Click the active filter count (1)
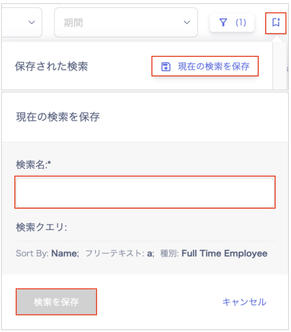 pyautogui.click(x=241, y=23)
